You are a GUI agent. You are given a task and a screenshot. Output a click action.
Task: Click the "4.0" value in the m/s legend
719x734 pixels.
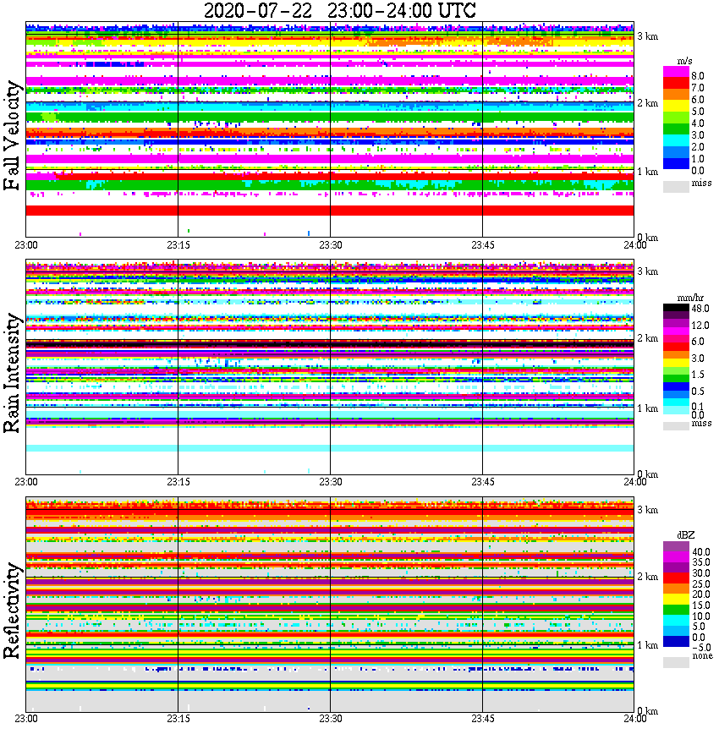698,123
